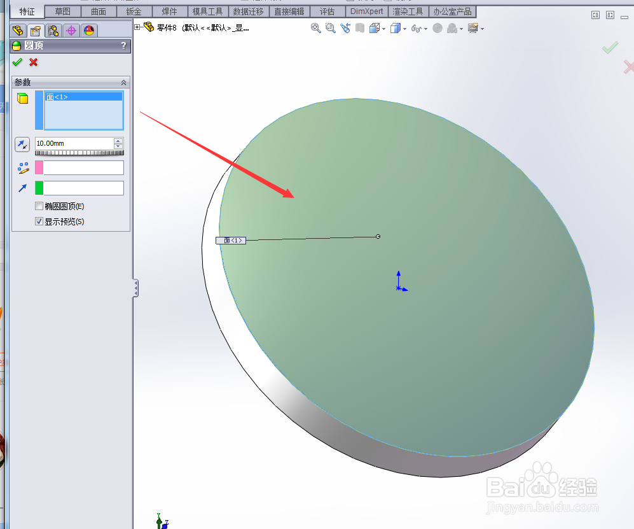
Task: Click Hide/Show Items glasses icon
Action: pos(416,28)
